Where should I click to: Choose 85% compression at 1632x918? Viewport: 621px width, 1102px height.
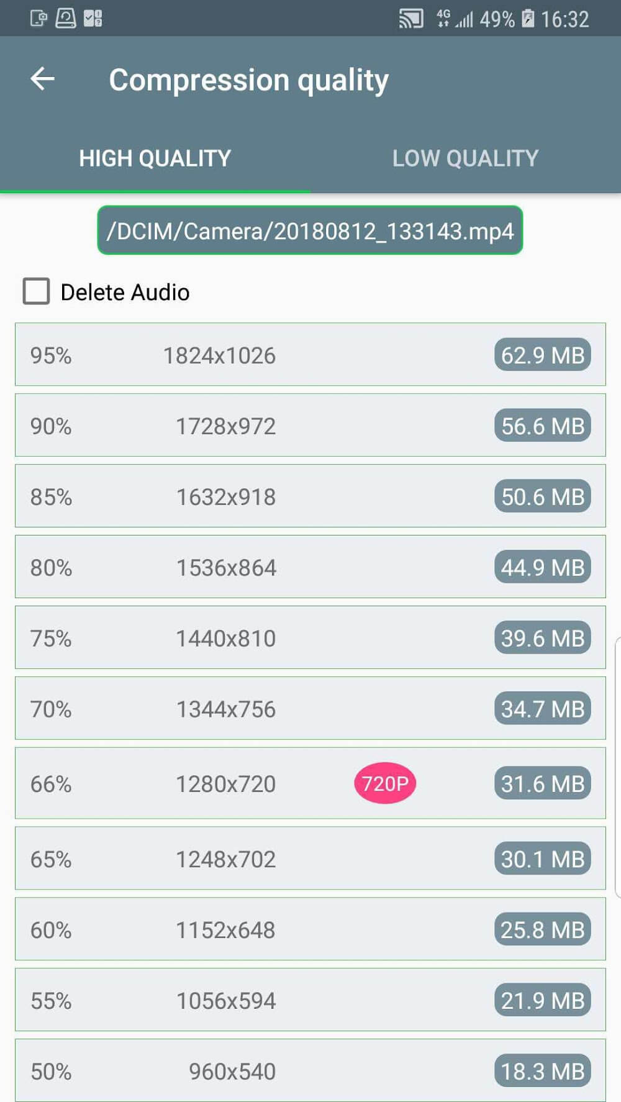310,496
